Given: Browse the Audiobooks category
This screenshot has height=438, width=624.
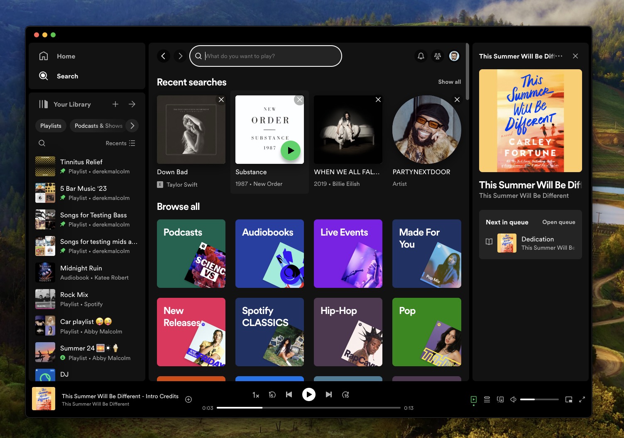Looking at the screenshot, I should click(x=269, y=253).
